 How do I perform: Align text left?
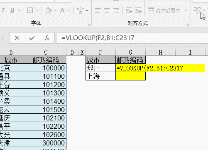coord(98,10)
